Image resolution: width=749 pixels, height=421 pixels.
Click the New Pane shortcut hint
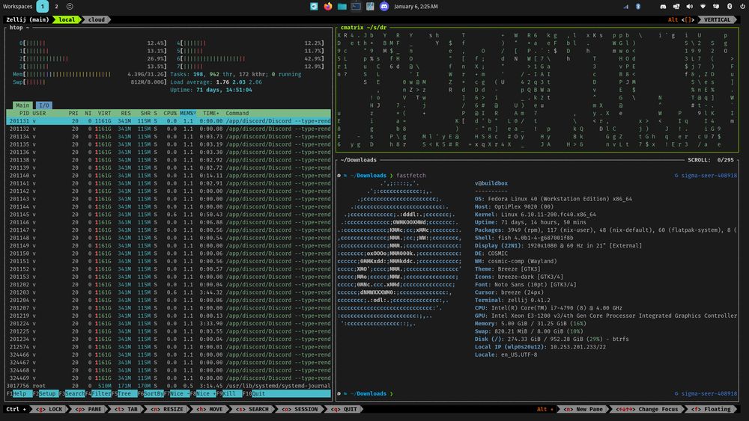(583, 409)
